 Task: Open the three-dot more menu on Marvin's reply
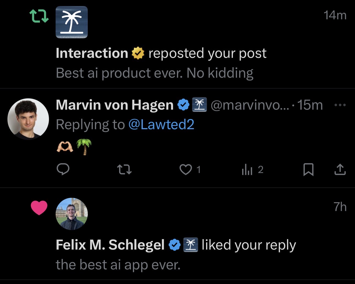pos(340,105)
